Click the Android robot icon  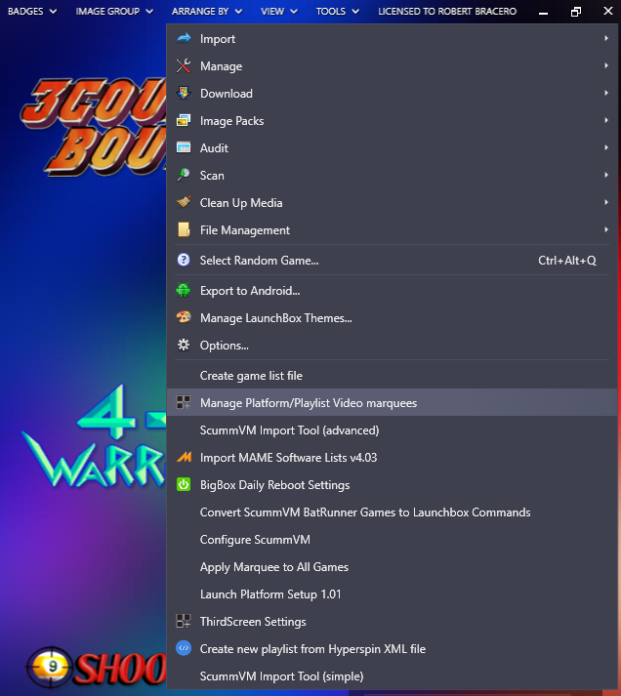(184, 290)
